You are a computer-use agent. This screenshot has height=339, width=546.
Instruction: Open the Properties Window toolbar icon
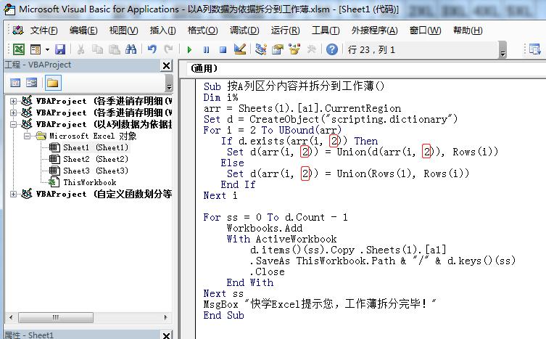pos(278,49)
